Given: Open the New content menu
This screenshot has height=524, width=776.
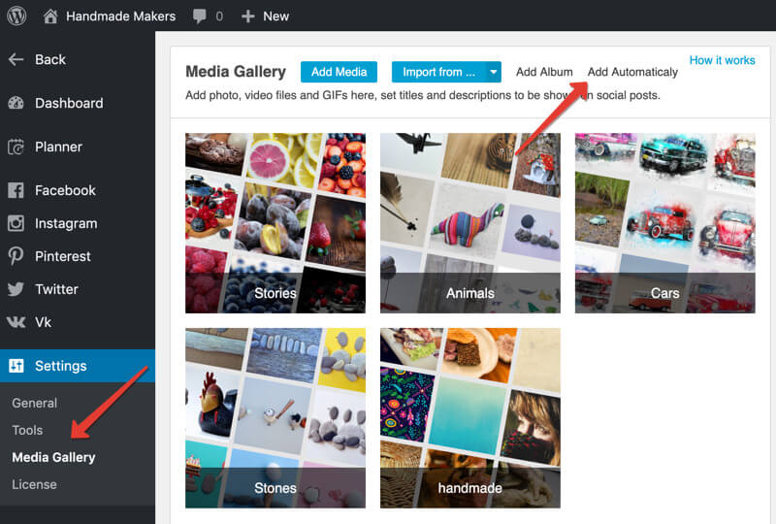Looking at the screenshot, I should [276, 16].
